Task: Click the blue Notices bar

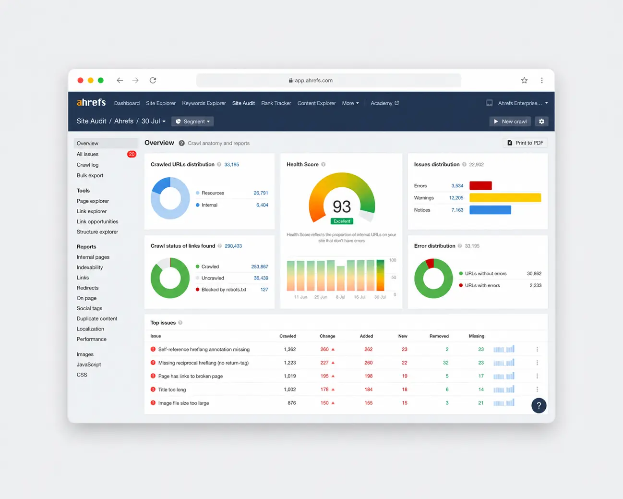Action: point(490,210)
